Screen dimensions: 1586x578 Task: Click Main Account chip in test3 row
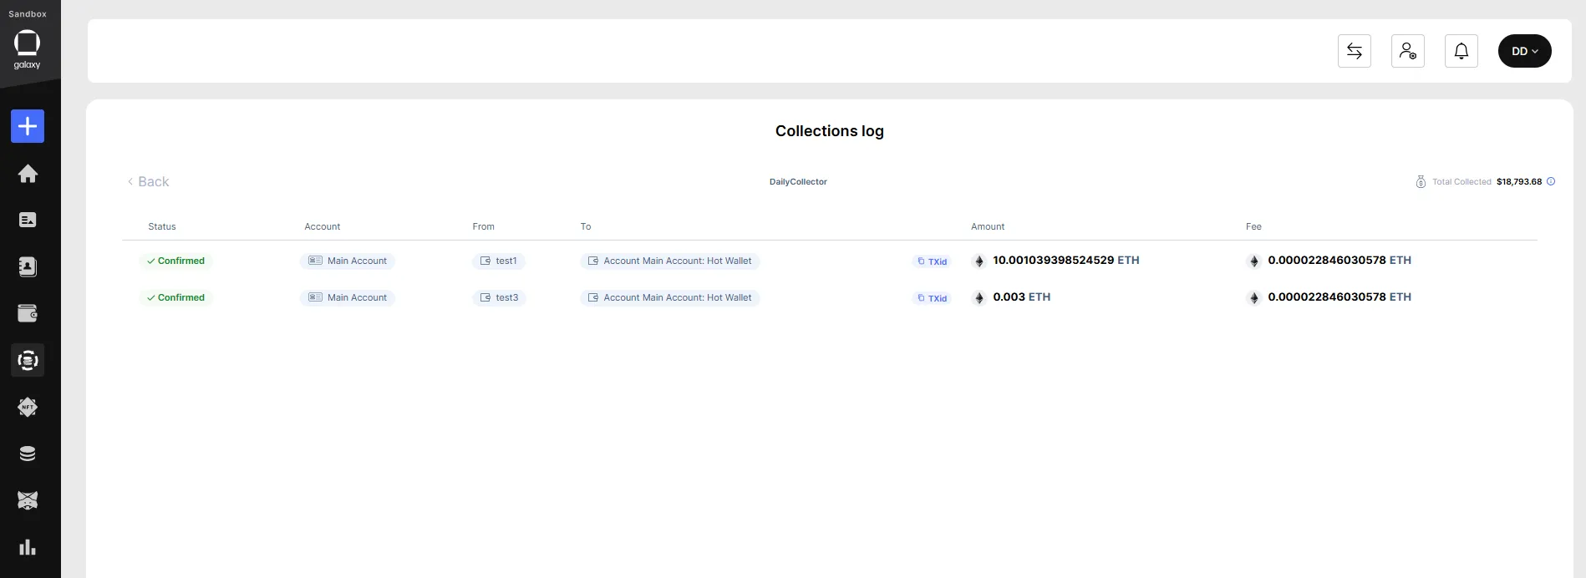(348, 297)
